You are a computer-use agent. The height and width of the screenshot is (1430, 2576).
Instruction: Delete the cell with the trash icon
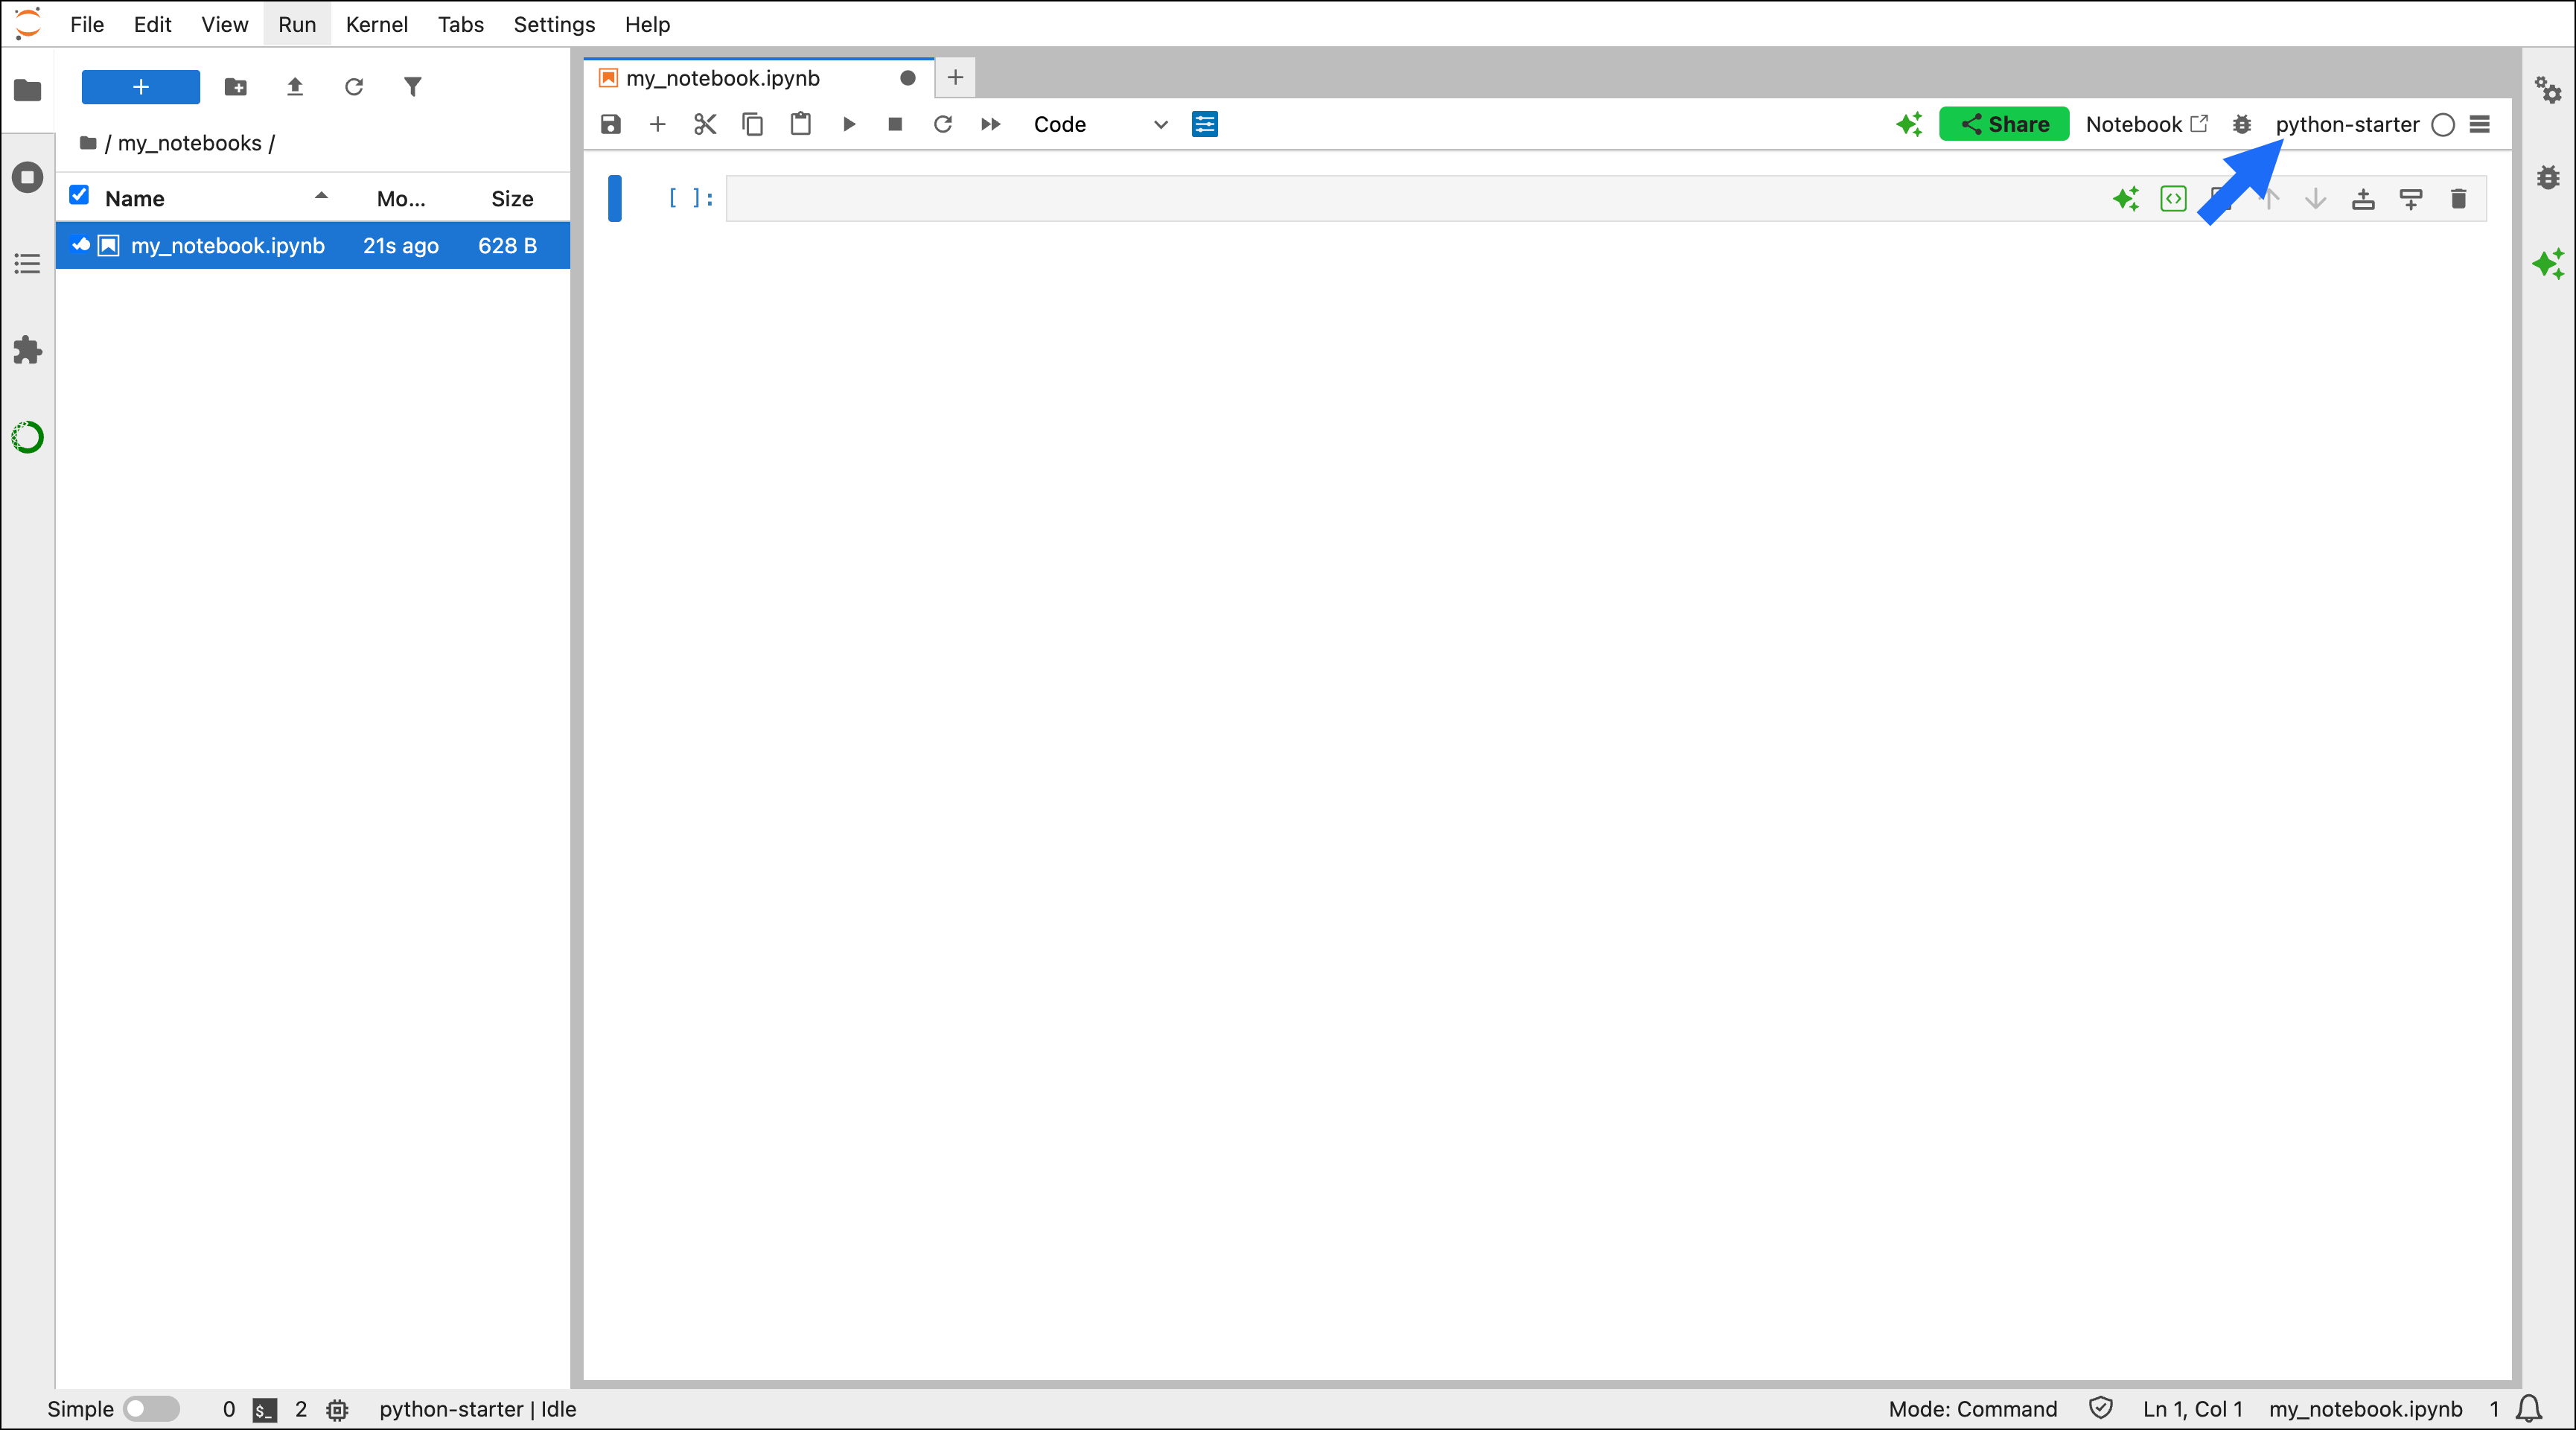coord(2458,199)
